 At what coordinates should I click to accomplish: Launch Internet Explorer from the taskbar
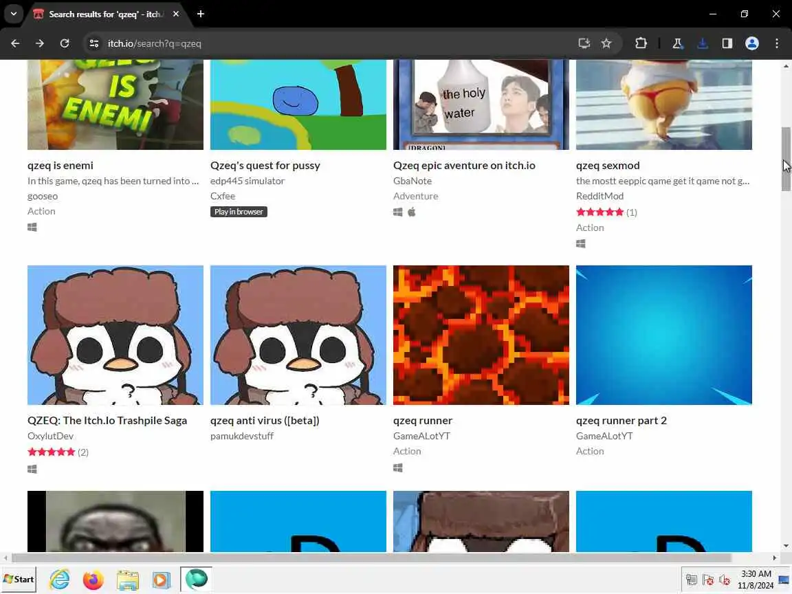tap(60, 580)
